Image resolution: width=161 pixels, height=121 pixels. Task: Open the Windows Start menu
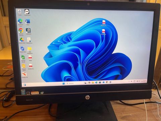[x=64, y=83]
